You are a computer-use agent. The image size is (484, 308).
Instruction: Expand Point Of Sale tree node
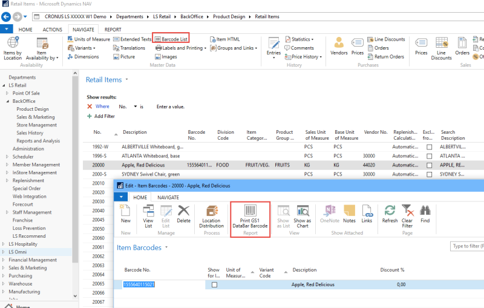coord(7,93)
